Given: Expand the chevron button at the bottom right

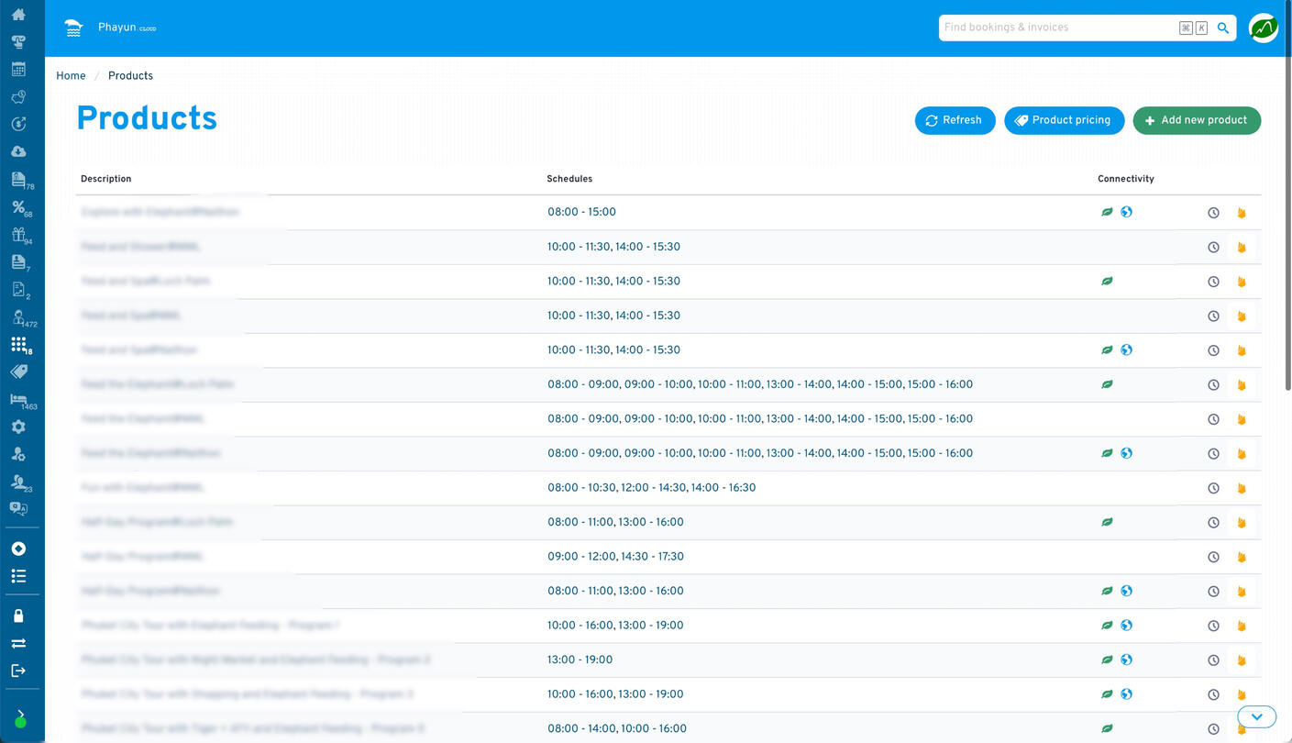Looking at the screenshot, I should pos(1256,716).
